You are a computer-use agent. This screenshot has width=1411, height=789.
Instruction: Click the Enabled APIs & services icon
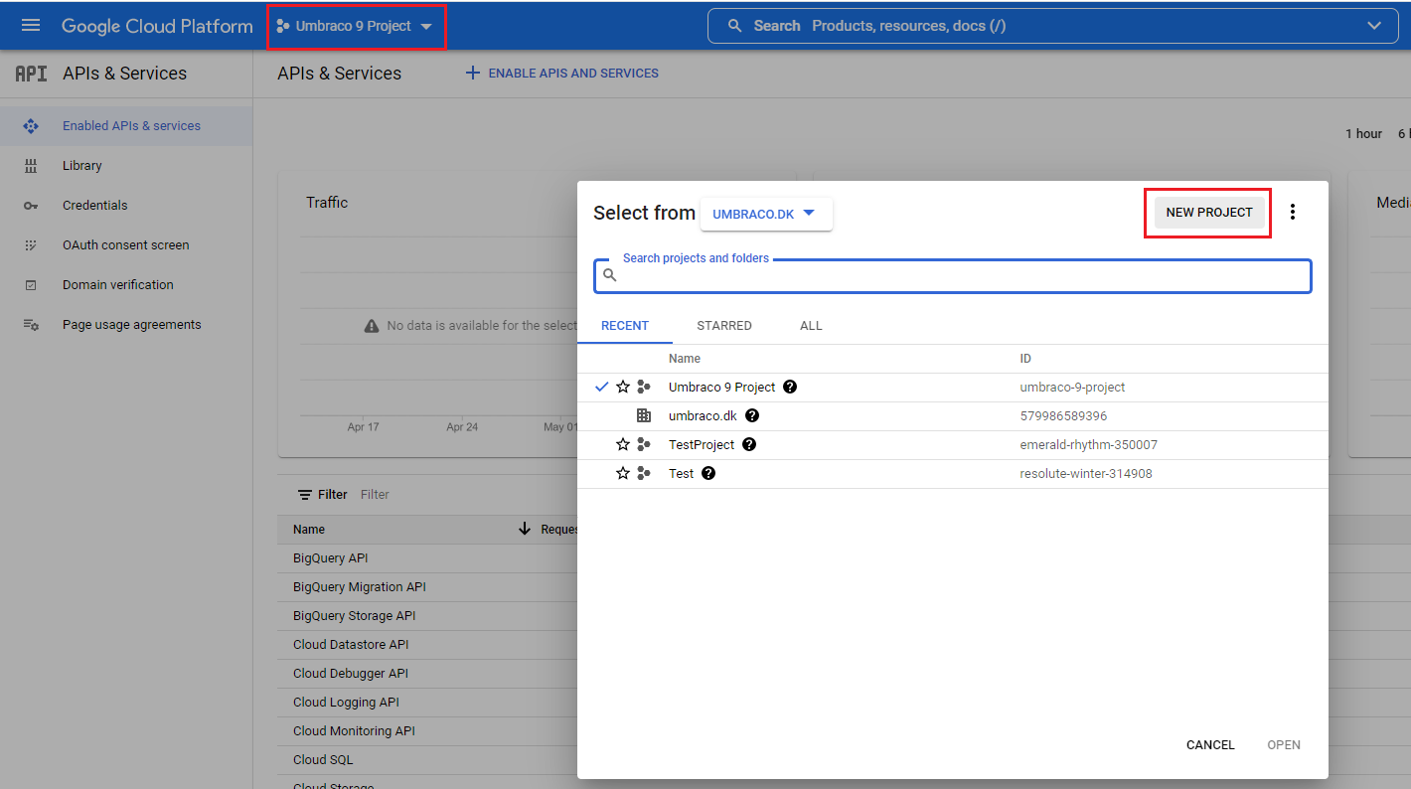point(31,126)
